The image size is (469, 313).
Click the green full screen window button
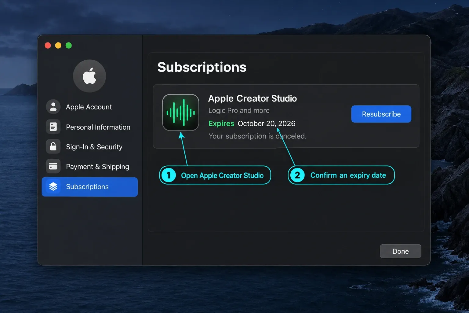[69, 46]
